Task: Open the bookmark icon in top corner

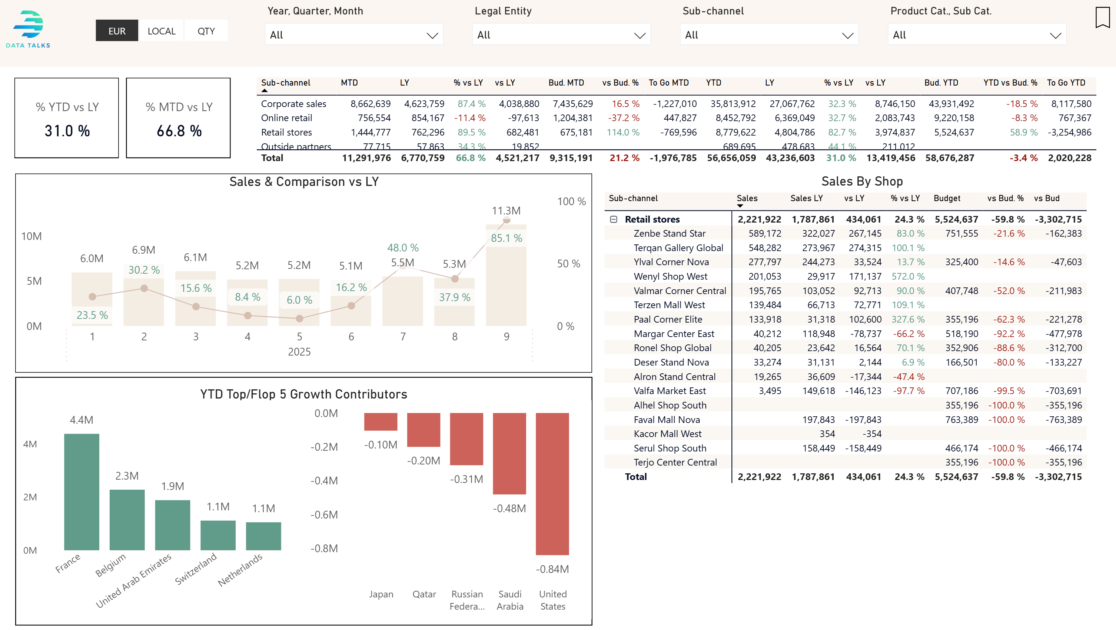Action: pos(1102,17)
